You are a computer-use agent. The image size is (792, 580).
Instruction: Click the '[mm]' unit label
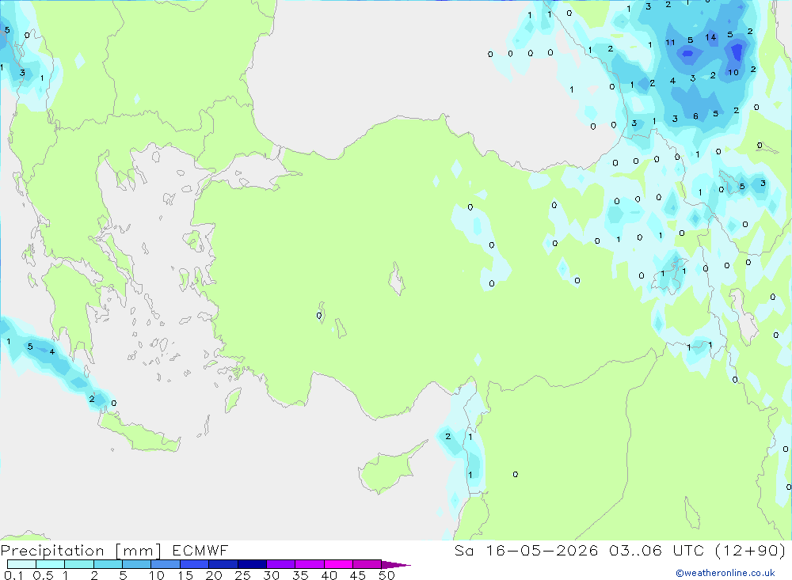[139, 552]
